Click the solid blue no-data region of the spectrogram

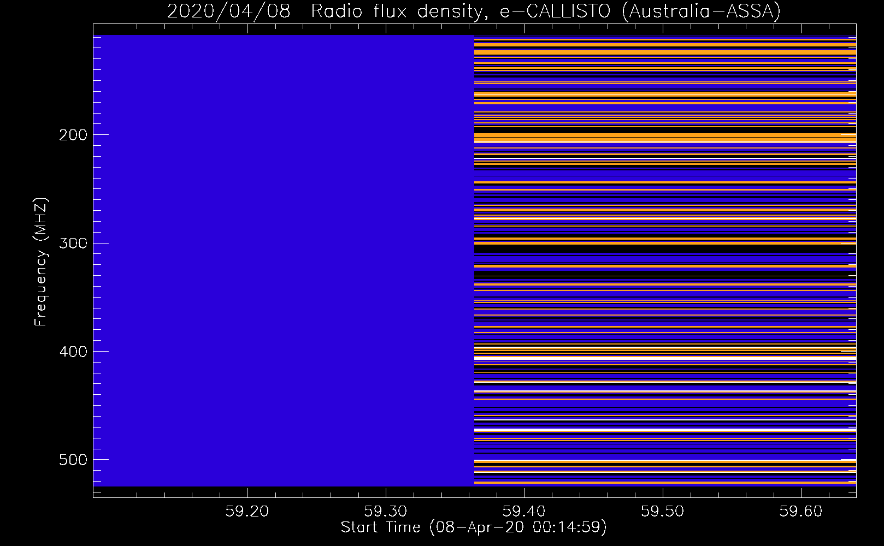point(284,260)
